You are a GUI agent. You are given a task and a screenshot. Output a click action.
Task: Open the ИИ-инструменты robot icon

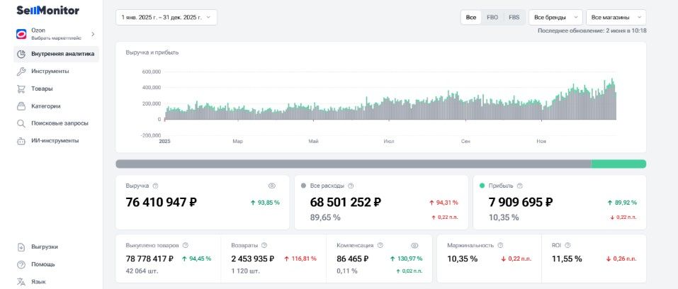tap(21, 141)
